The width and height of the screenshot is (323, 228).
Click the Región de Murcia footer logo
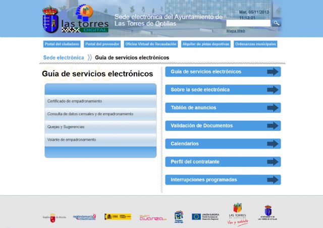pos(55,216)
